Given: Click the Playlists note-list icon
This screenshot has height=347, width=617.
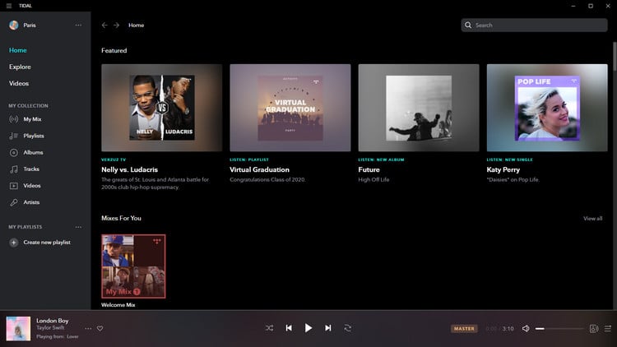Looking at the screenshot, I should point(14,136).
